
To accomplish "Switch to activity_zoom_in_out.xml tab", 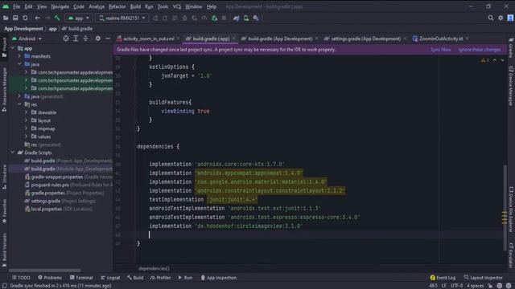I will pyautogui.click(x=148, y=39).
